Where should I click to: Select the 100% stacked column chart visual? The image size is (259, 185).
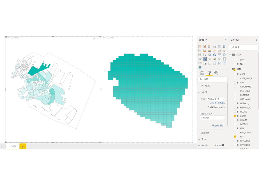[x=224, y=47]
